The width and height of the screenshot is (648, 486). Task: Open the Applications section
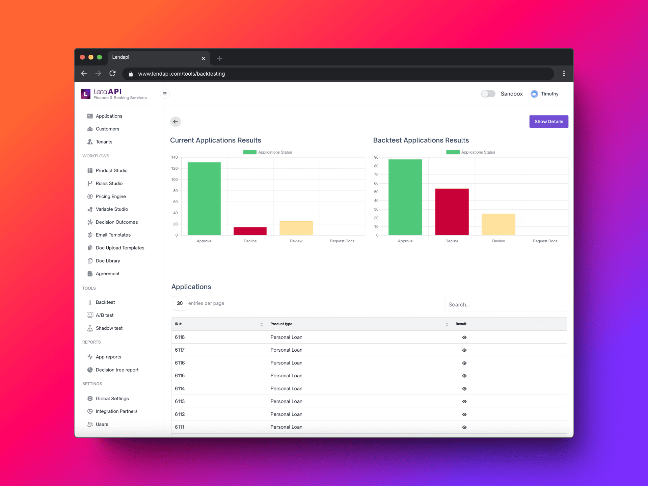click(x=109, y=116)
